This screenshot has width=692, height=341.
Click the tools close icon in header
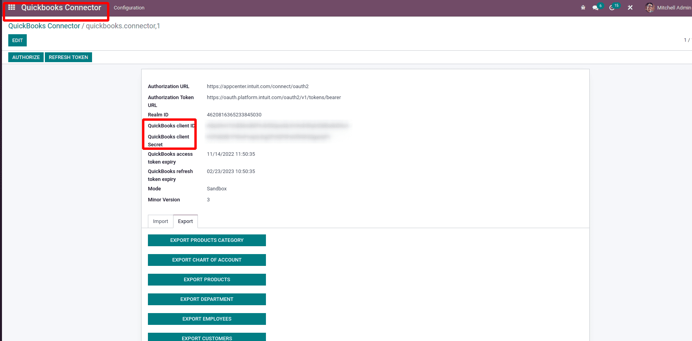tap(630, 7)
